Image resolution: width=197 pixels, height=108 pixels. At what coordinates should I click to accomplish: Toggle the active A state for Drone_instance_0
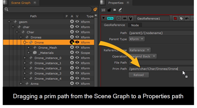coord(72,58)
